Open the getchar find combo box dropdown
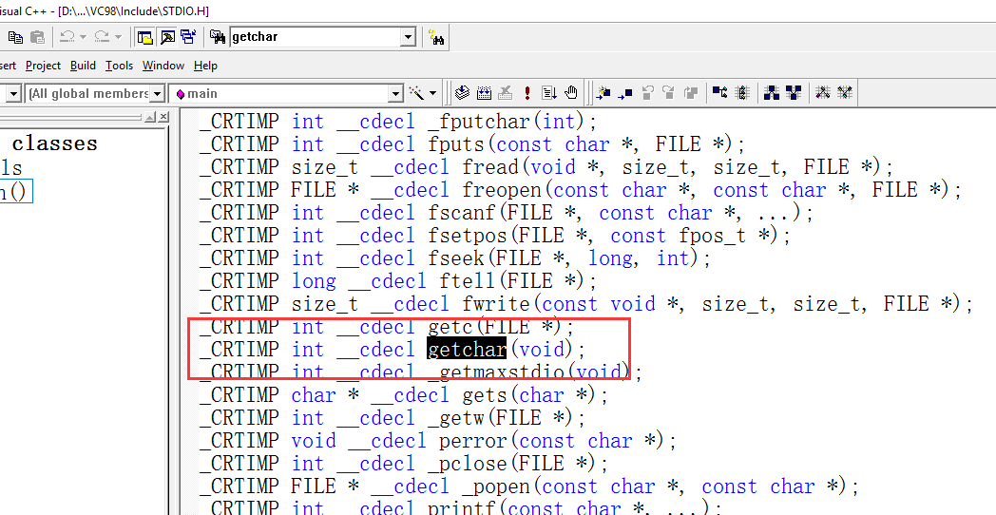Screen dimensions: 996x515 (409, 37)
